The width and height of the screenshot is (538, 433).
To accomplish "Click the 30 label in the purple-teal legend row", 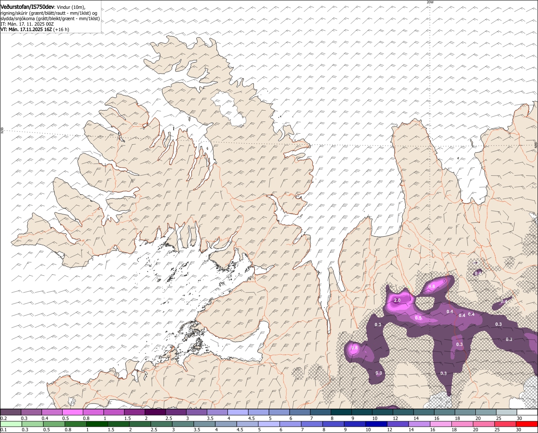I will pyautogui.click(x=520, y=418).
